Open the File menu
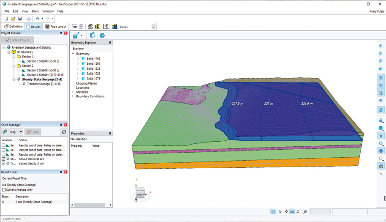The height and width of the screenshot is (222, 386). (x=7, y=11)
